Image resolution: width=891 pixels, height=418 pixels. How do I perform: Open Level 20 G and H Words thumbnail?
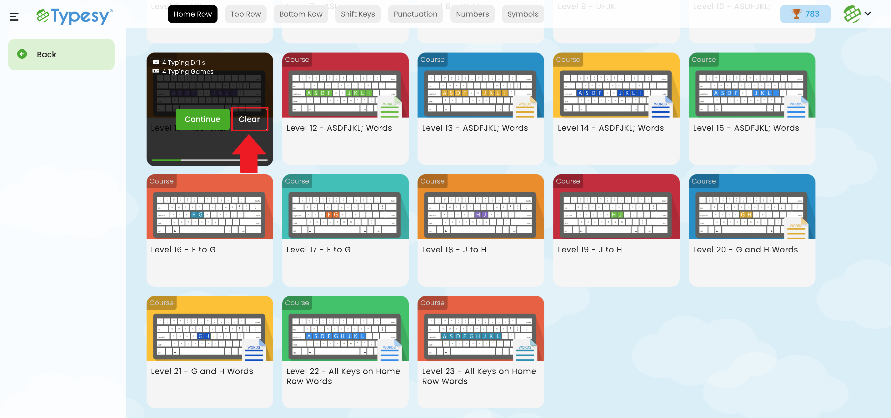tap(752, 207)
